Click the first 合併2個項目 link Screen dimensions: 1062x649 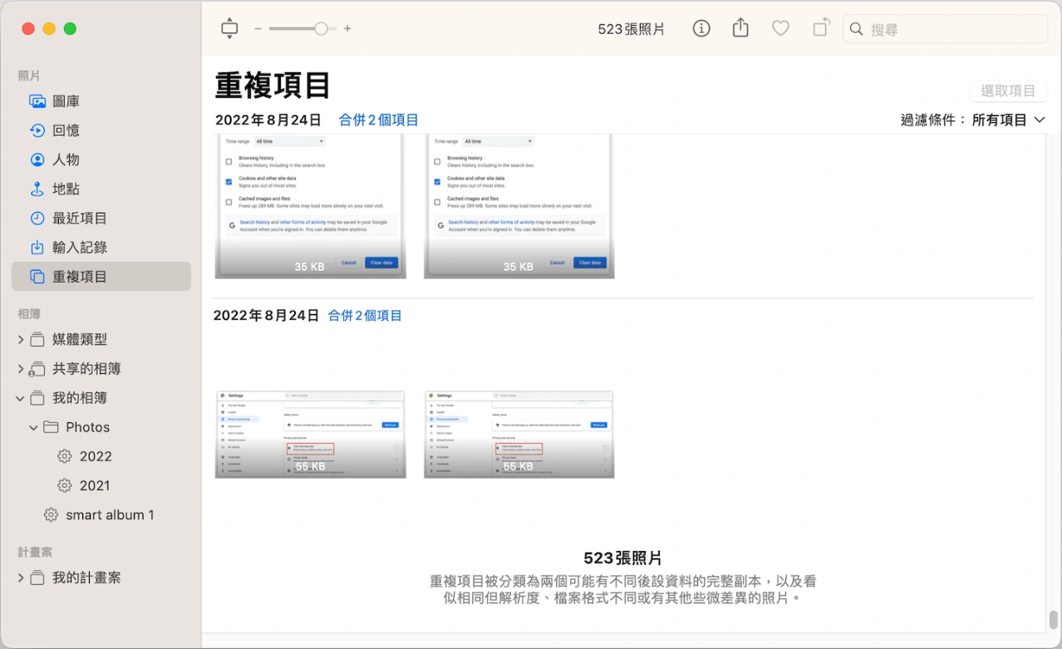378,120
